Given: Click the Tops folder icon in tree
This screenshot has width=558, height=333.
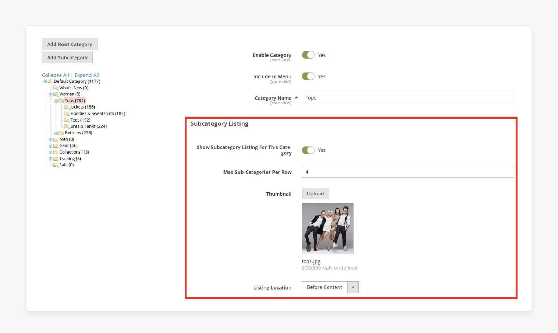Looking at the screenshot, I should (61, 101).
